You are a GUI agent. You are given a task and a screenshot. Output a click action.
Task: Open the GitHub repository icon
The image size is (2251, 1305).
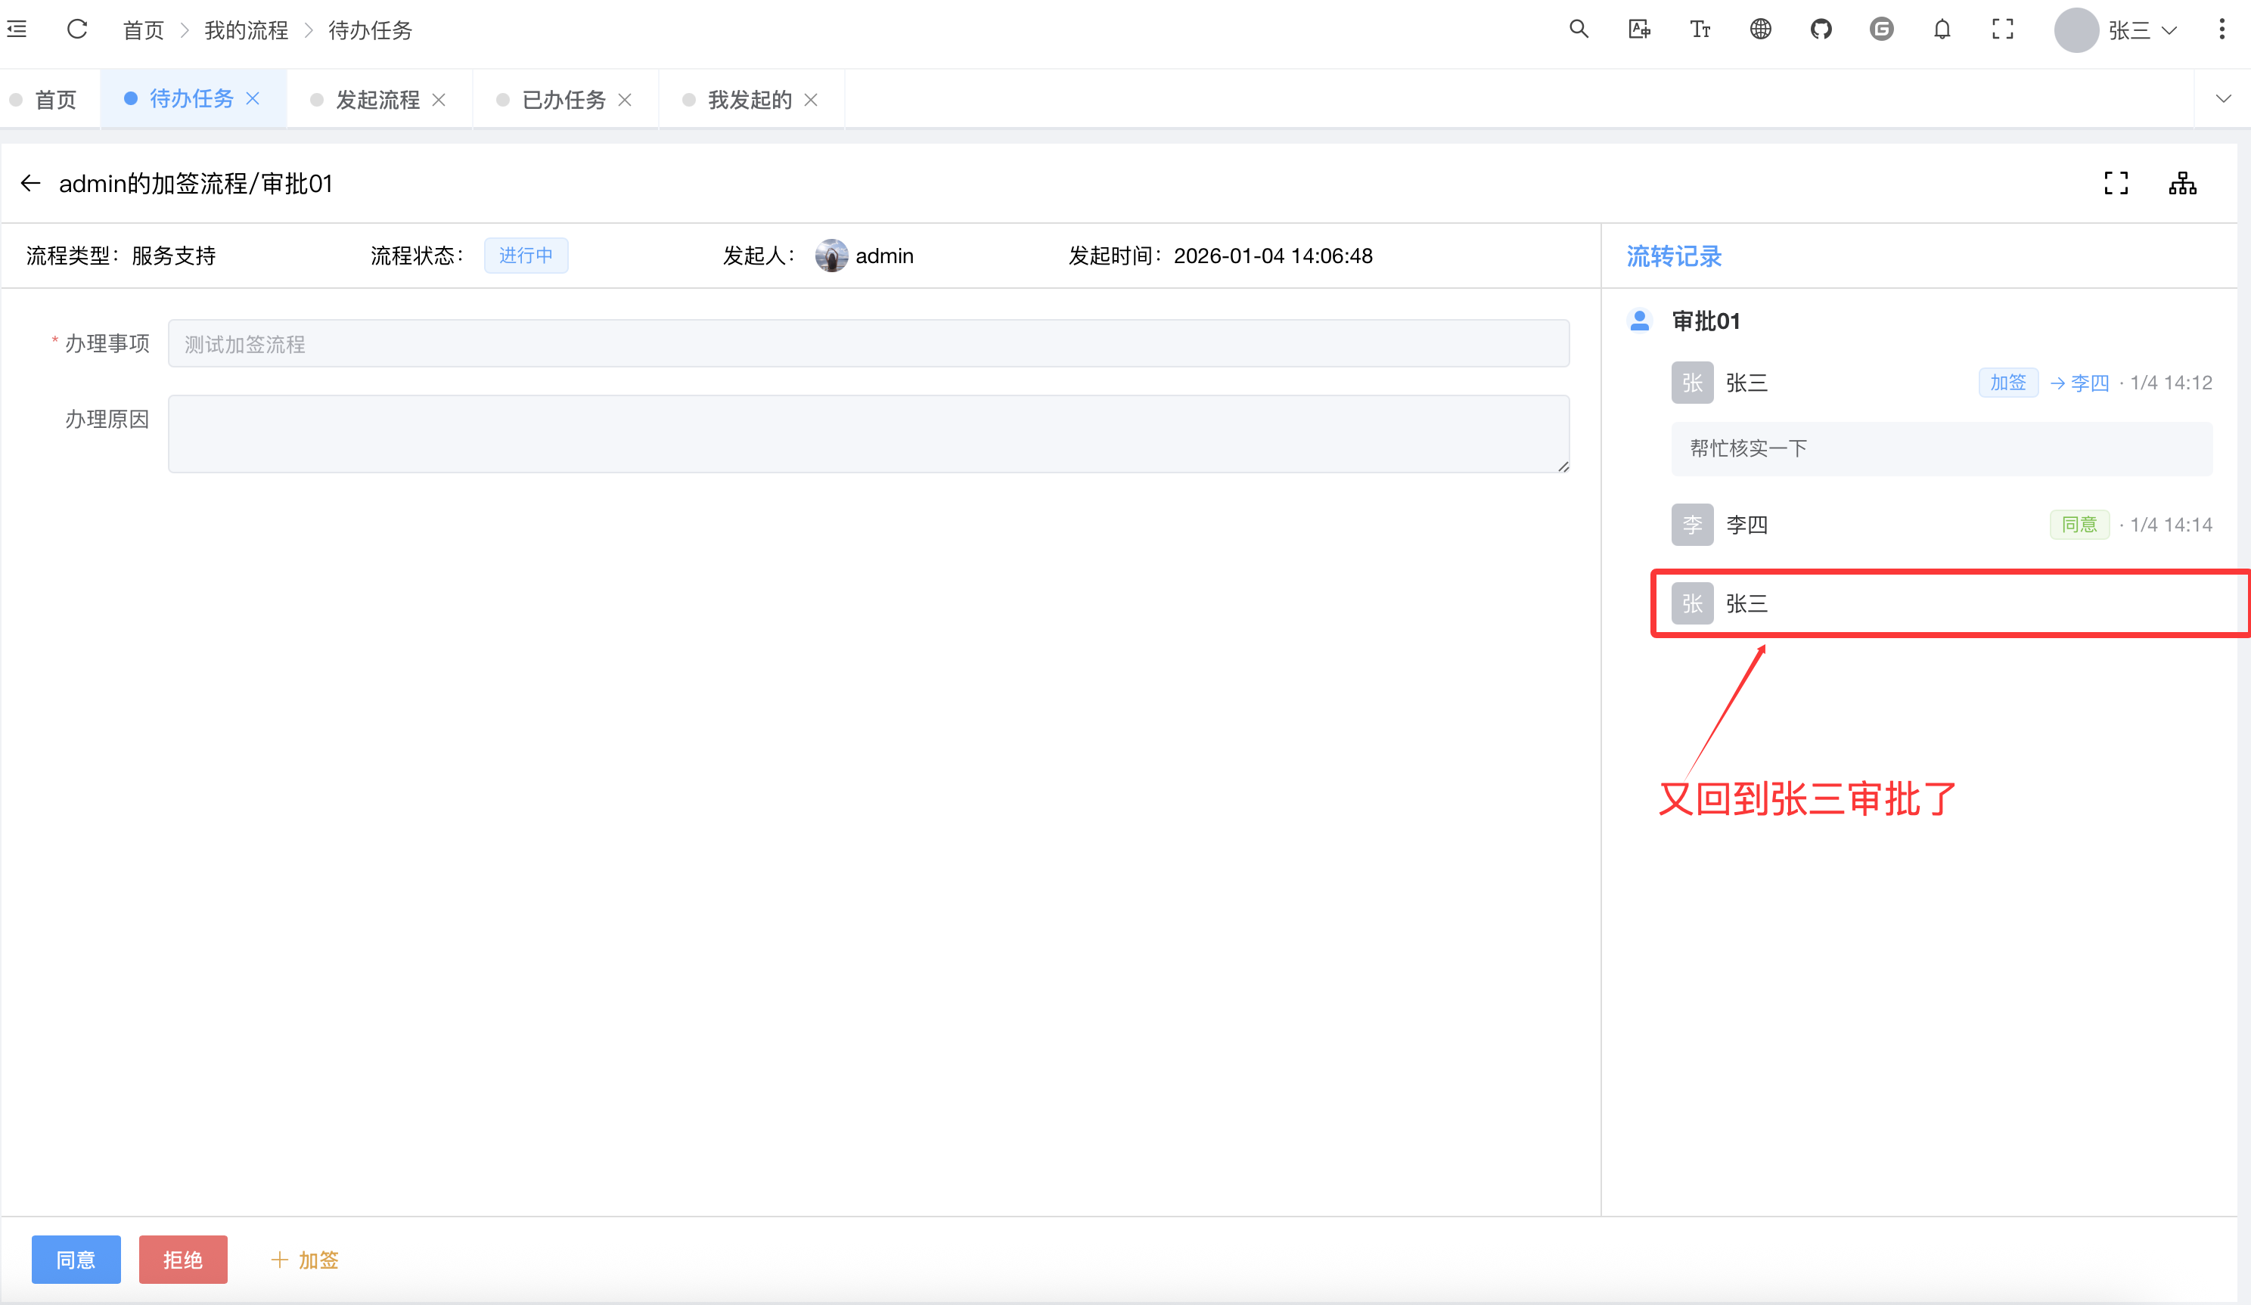point(1821,29)
